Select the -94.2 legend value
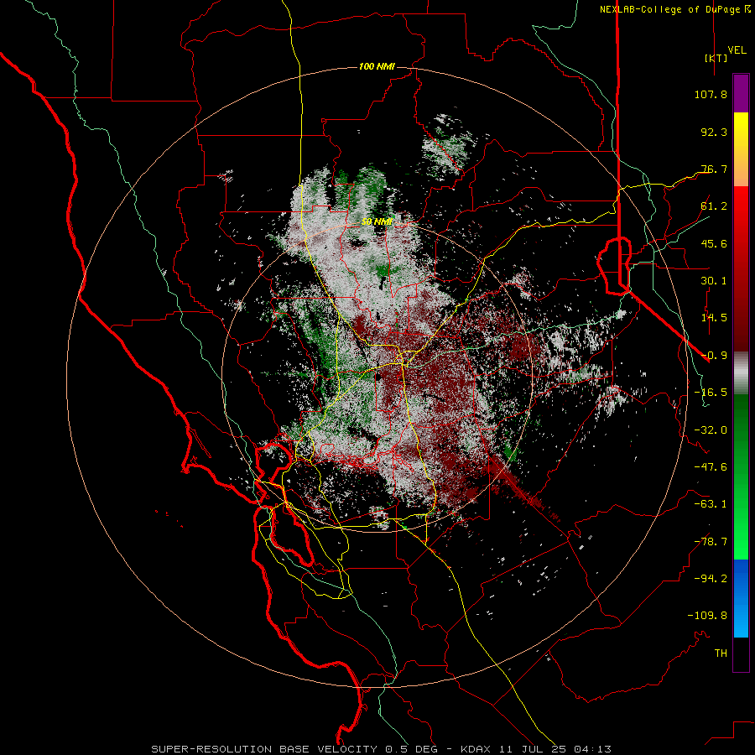The width and height of the screenshot is (755, 755). tap(711, 578)
